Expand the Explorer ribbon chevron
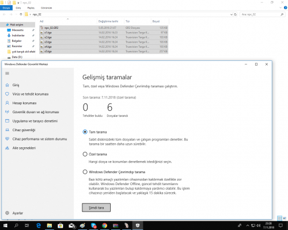The image size is (288, 230). click(281, 8)
